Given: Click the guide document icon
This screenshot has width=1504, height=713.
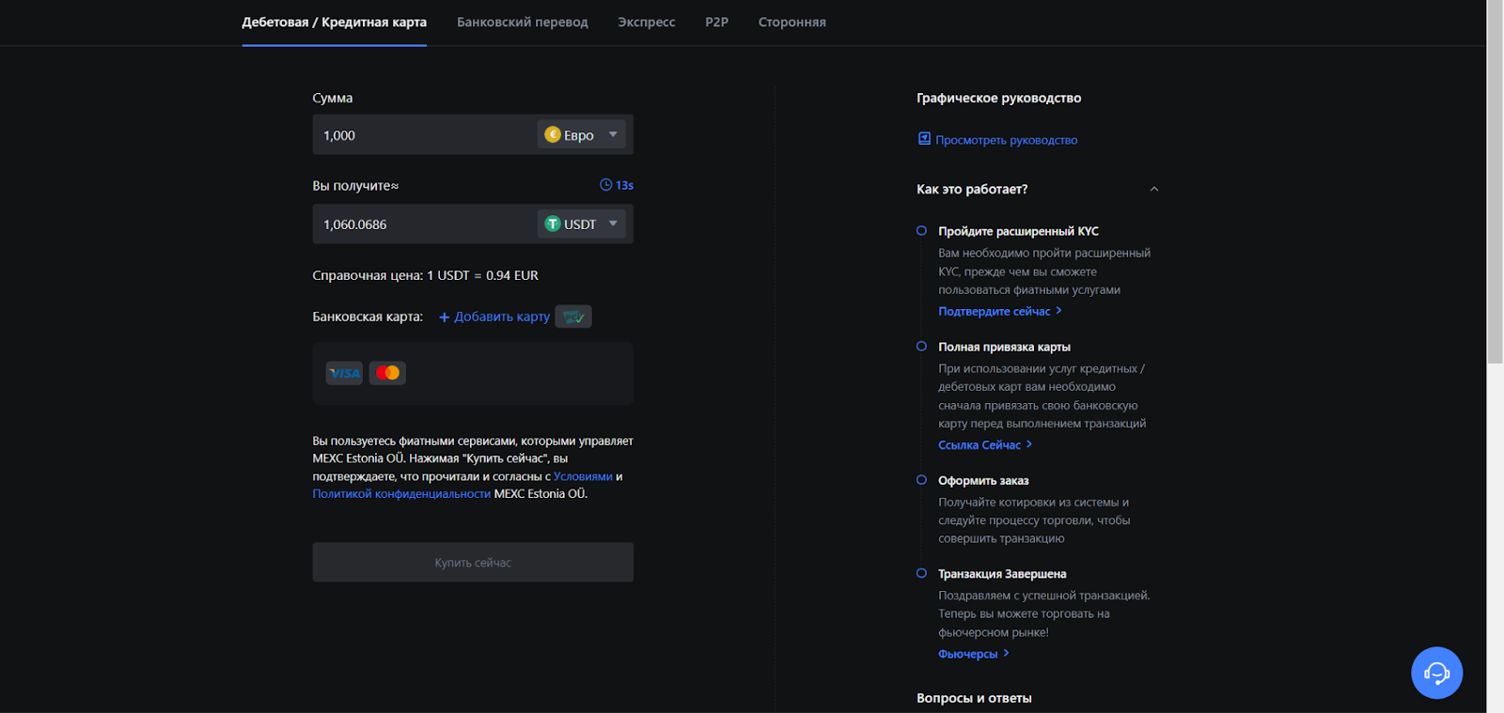Looking at the screenshot, I should click(924, 139).
